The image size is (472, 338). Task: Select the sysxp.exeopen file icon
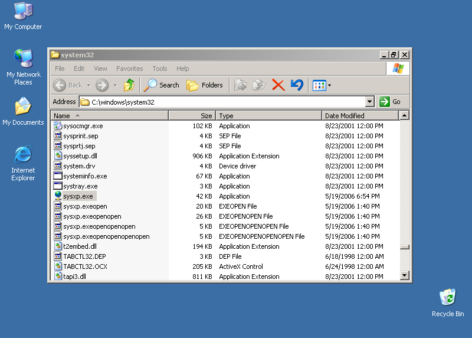click(58, 206)
